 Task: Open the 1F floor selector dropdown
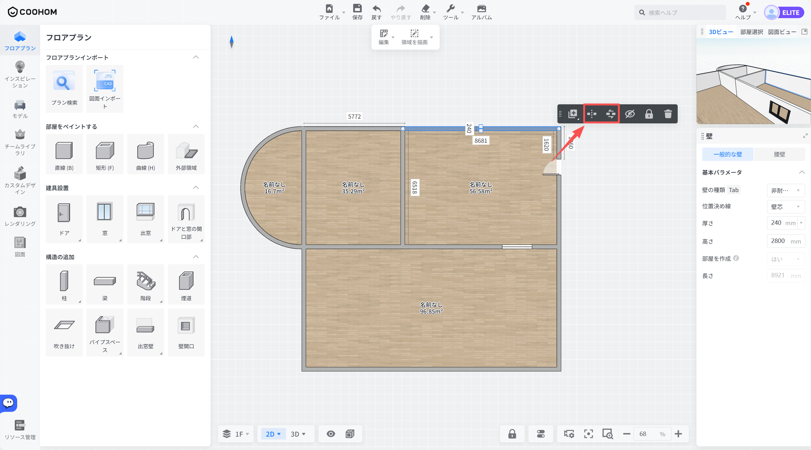(236, 434)
